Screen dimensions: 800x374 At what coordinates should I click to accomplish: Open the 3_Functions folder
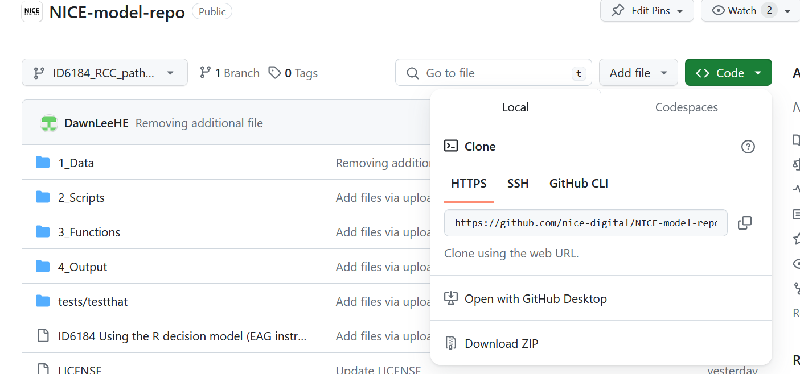coord(89,232)
